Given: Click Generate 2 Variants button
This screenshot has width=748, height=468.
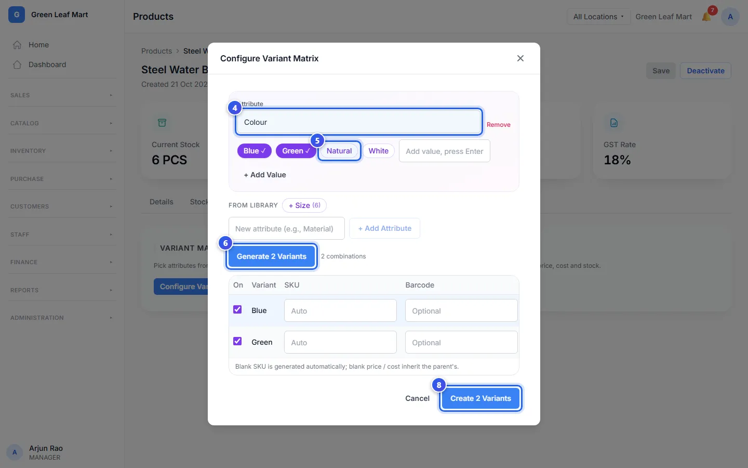Looking at the screenshot, I should click(x=272, y=256).
